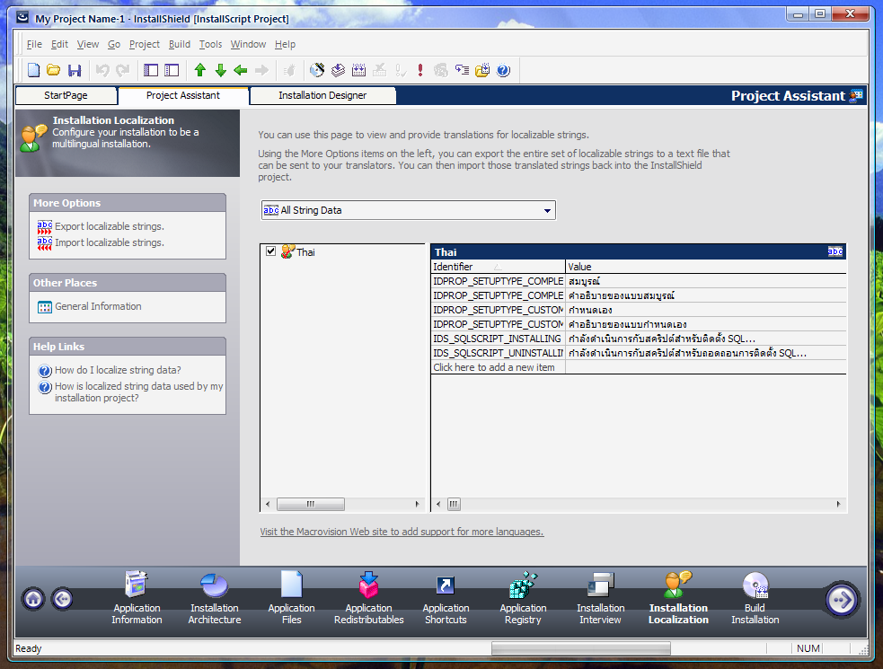Switch to the StartPage tab
Viewport: 883px width, 669px height.
coord(66,95)
